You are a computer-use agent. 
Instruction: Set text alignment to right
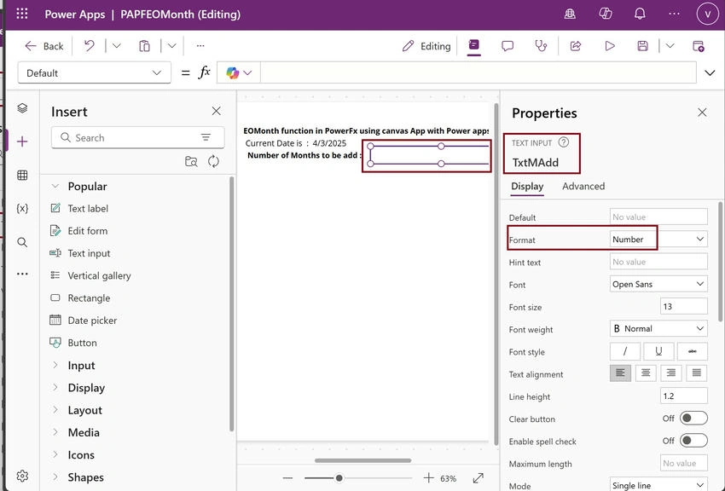pos(671,373)
